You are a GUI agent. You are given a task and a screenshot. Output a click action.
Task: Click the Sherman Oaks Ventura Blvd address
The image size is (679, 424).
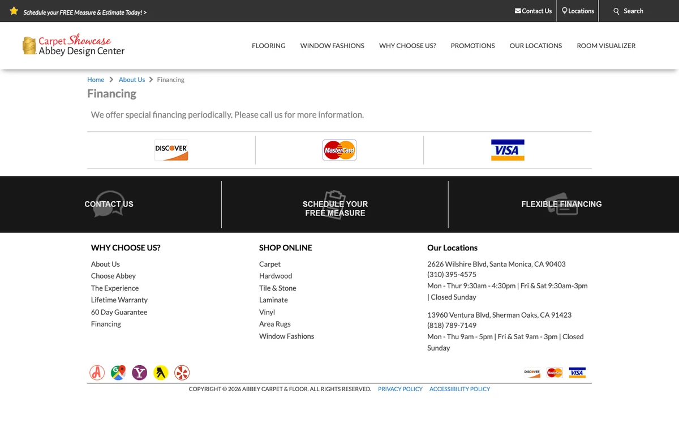(x=499, y=315)
